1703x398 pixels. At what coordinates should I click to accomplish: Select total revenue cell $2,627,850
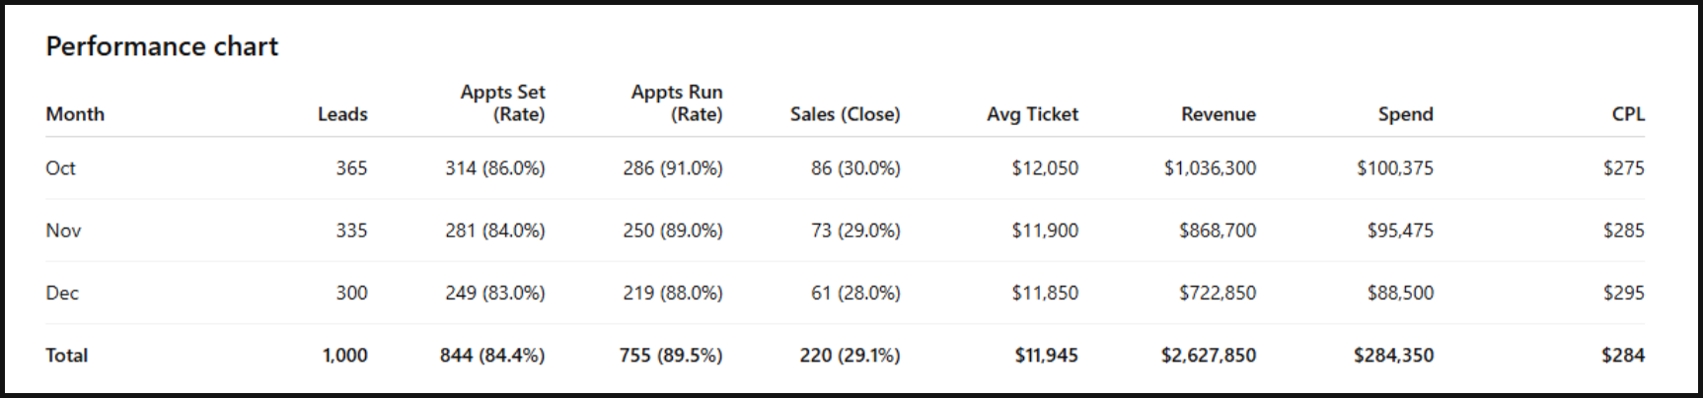(x=1208, y=356)
